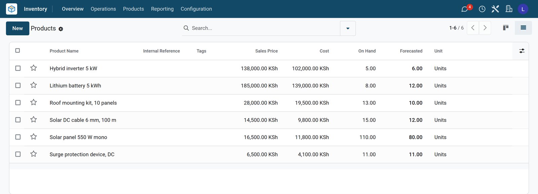
Task: Click the 1-6 / 6 pager counter
Action: pyautogui.click(x=456, y=28)
